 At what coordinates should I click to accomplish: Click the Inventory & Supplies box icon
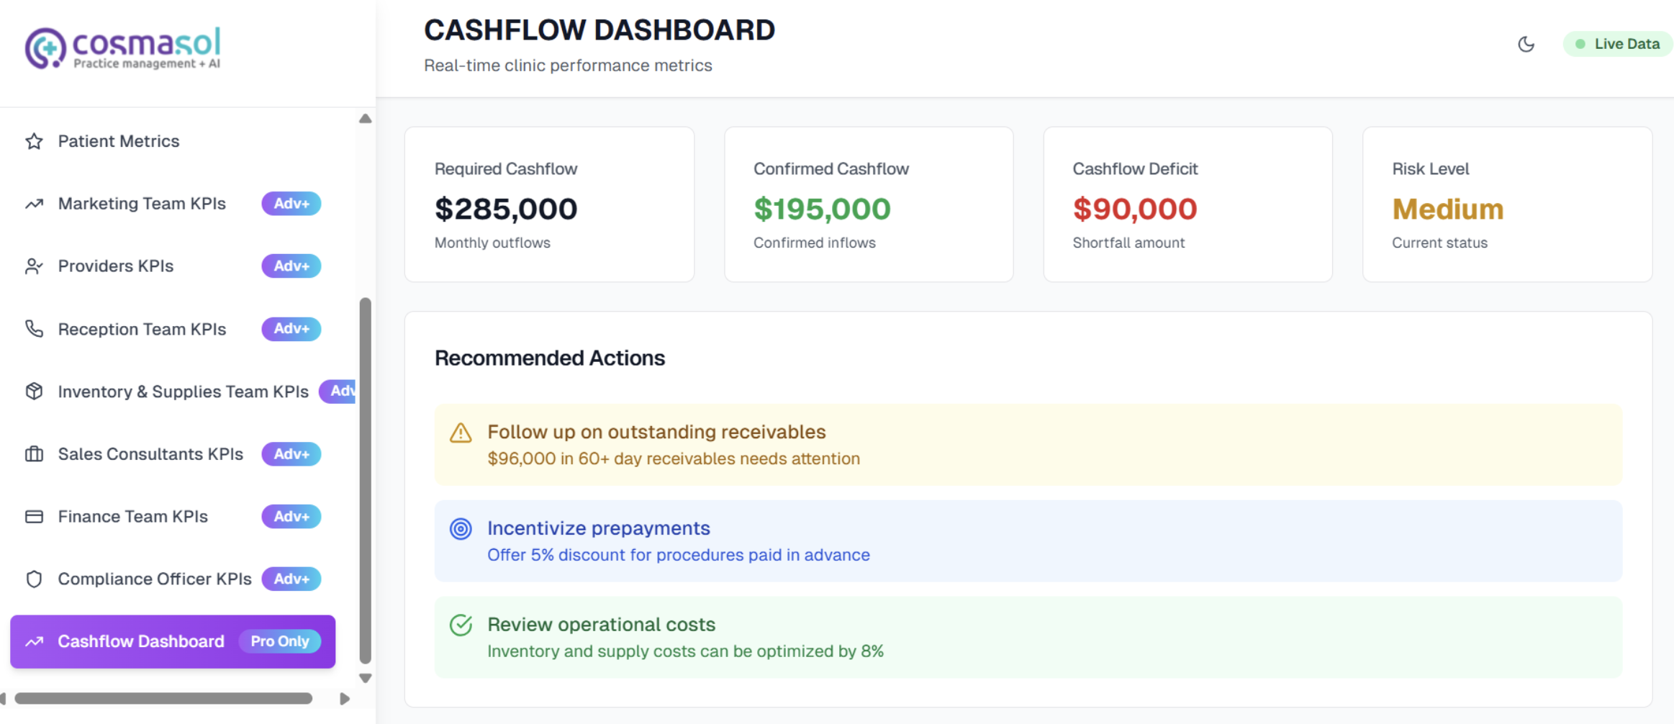[x=34, y=392]
